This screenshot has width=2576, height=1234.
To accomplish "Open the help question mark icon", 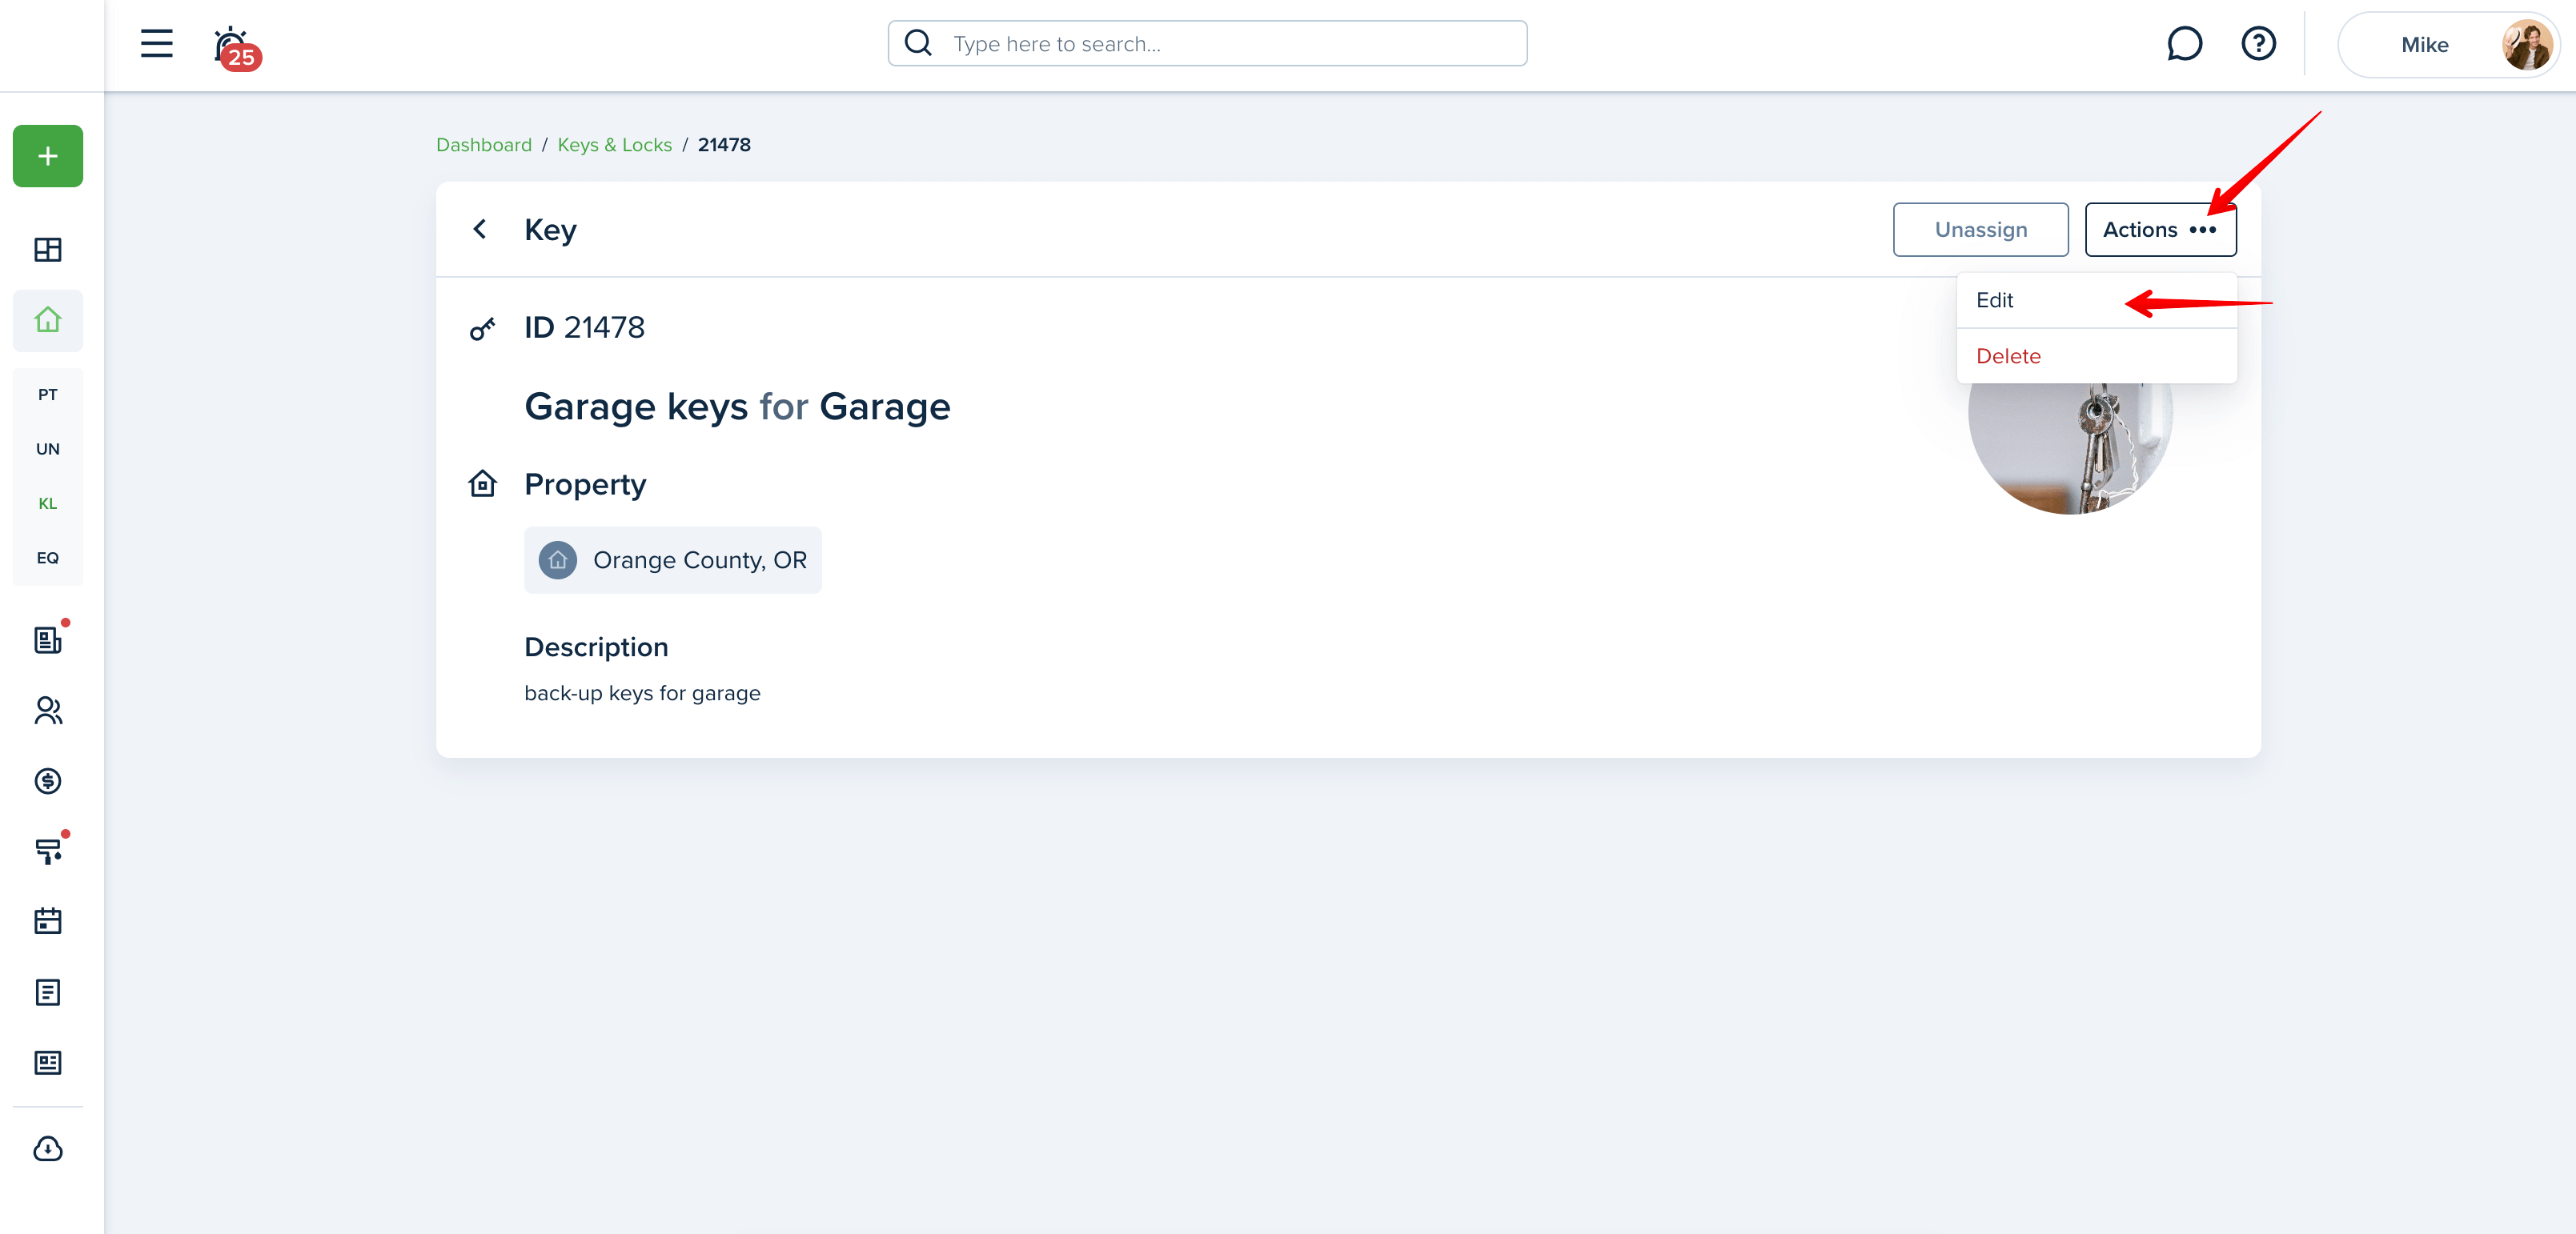I will click(x=2258, y=44).
